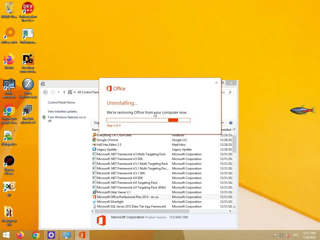Open recent locations dropdown in Control Panel

tap(58, 92)
